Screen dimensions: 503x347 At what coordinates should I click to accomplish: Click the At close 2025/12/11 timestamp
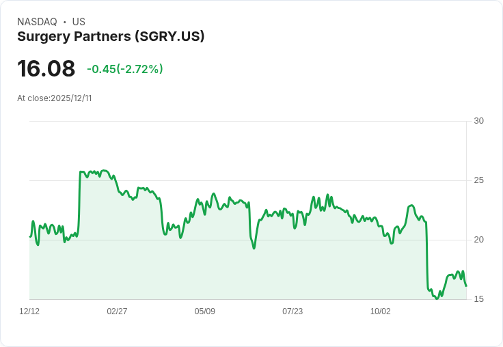point(55,98)
